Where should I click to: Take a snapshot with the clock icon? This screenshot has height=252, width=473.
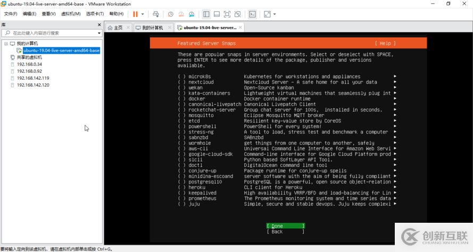point(171,14)
